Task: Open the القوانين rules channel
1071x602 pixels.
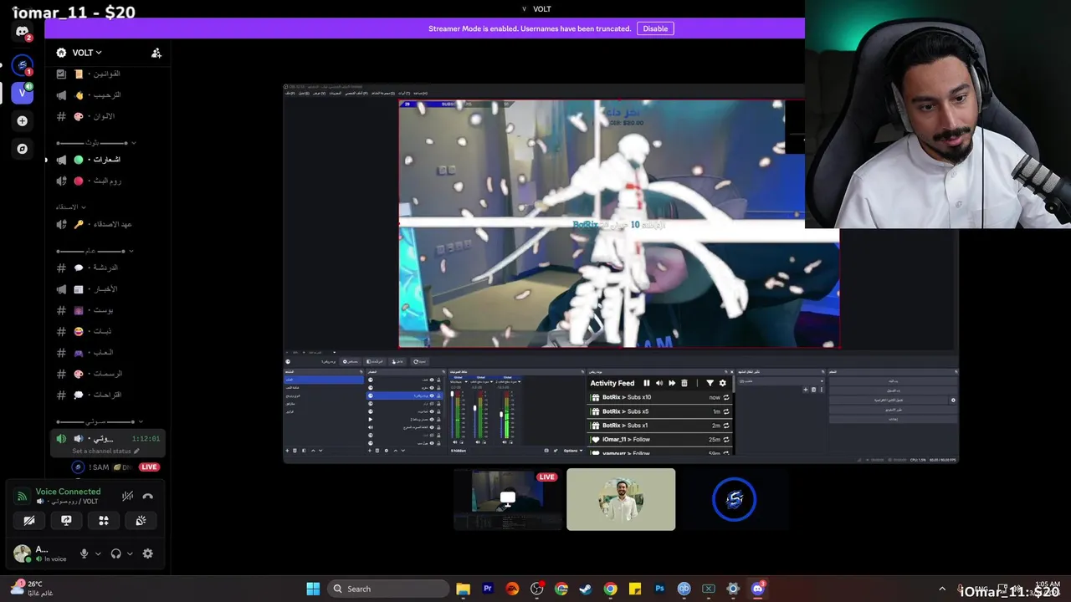Action: (x=107, y=74)
